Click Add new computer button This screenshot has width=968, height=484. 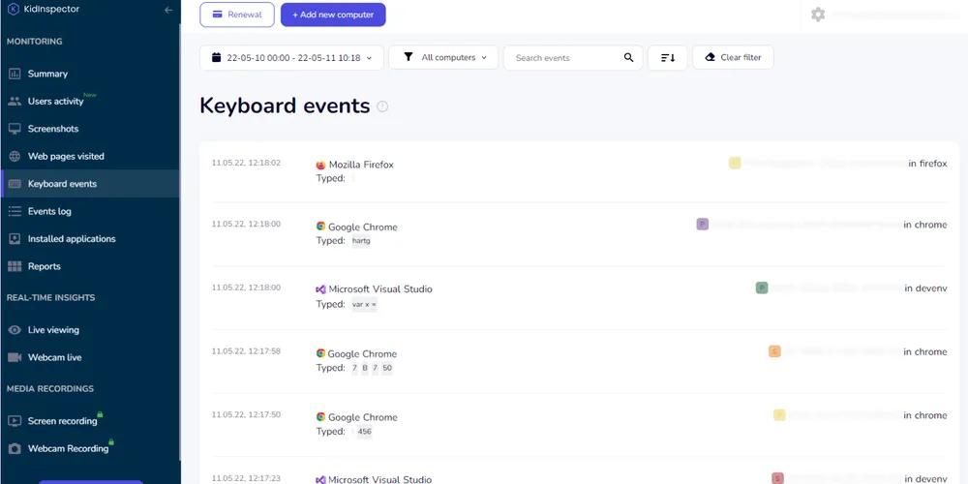coord(333,15)
